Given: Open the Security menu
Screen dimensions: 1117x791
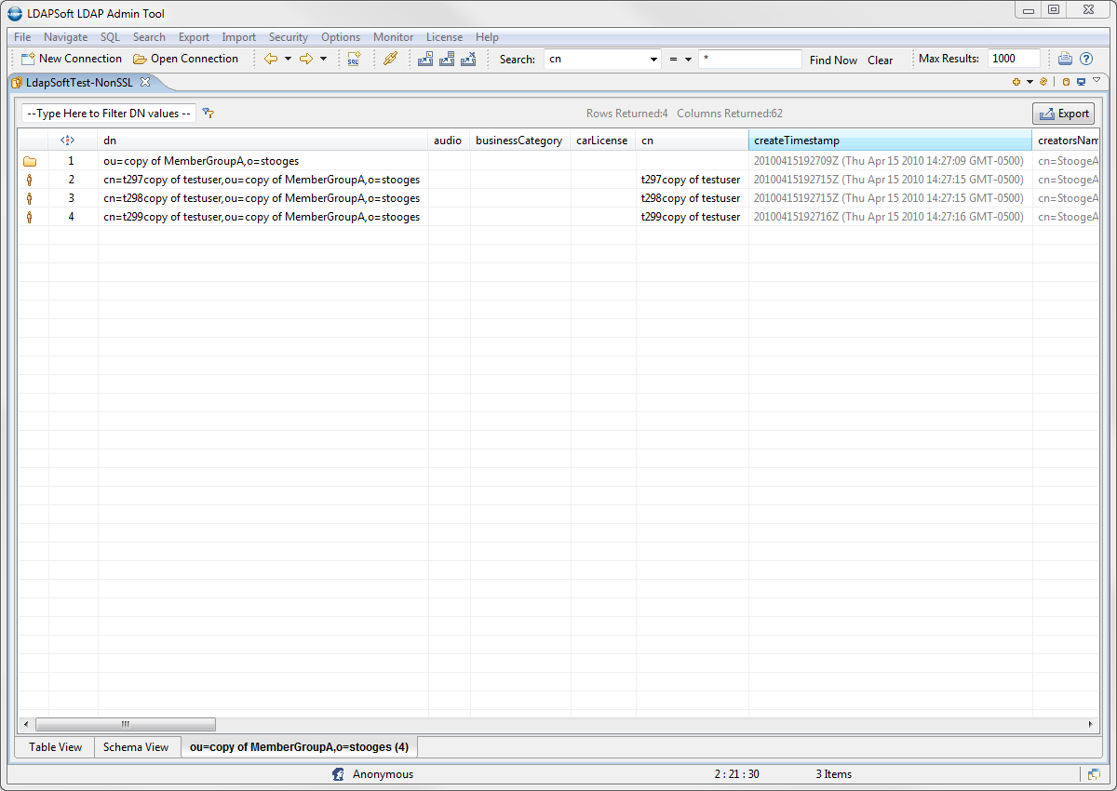Looking at the screenshot, I should pyautogui.click(x=288, y=37).
